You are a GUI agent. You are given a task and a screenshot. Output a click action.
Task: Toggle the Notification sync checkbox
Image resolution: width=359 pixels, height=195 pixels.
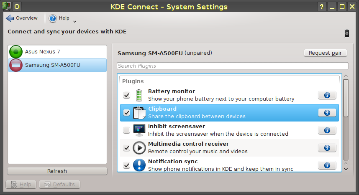[x=127, y=165]
